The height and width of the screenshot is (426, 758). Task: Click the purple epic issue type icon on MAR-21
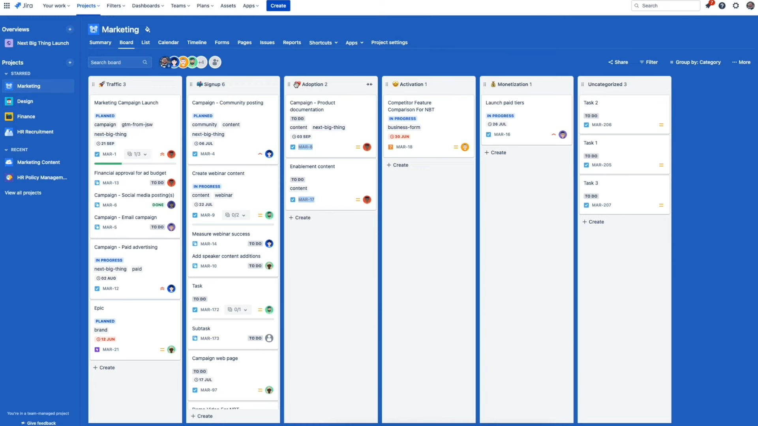pos(97,349)
